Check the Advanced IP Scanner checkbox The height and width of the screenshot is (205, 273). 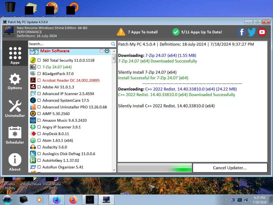[x=39, y=94]
